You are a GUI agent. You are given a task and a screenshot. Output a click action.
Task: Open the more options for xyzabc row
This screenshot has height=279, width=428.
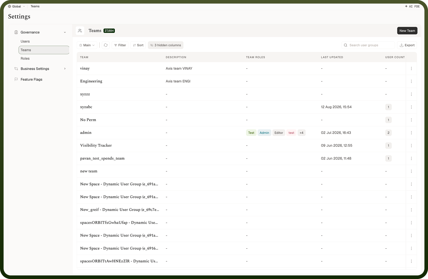point(411,107)
